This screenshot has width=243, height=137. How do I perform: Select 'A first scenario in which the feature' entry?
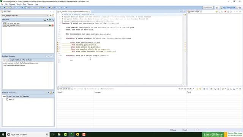(21, 63)
